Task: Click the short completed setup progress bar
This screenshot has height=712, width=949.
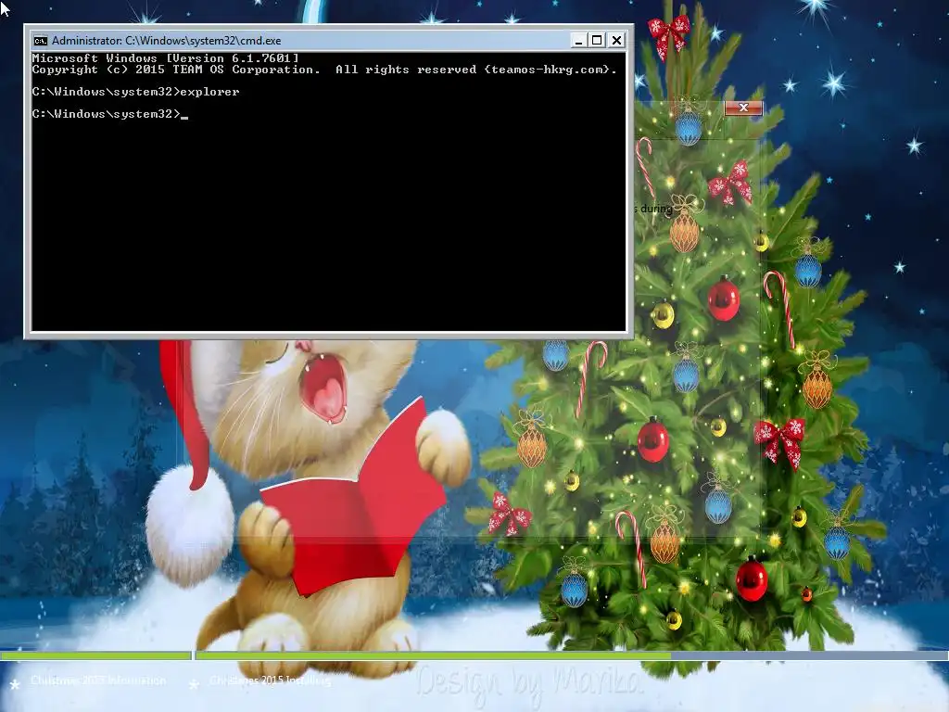Action: pos(95,655)
